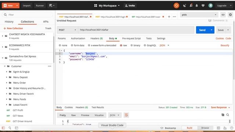Click the sidebar filter search icon
The height and width of the screenshot is (132, 235).
coord(5,15)
